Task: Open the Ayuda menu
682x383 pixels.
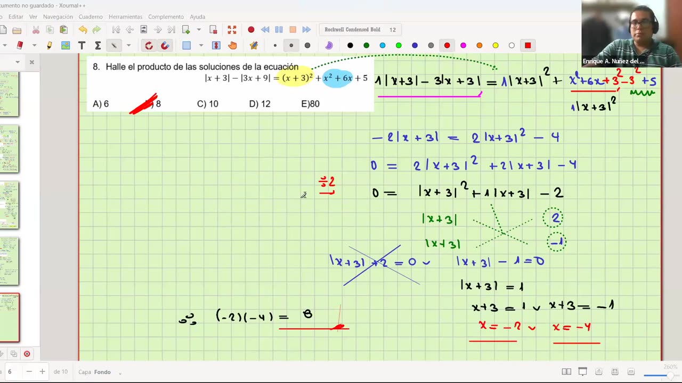Action: click(x=197, y=17)
